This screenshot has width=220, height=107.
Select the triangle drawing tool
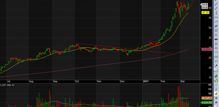216,44
